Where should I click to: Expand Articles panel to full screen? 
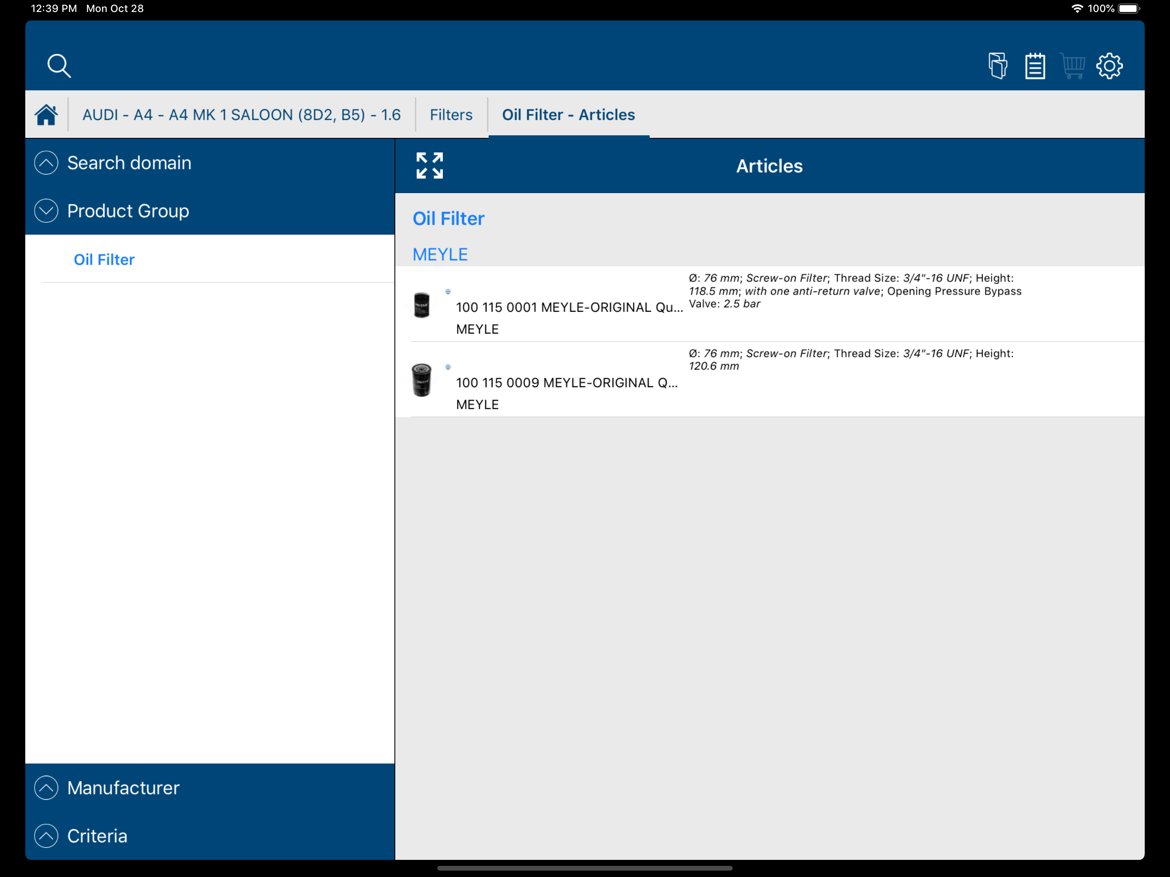430,166
